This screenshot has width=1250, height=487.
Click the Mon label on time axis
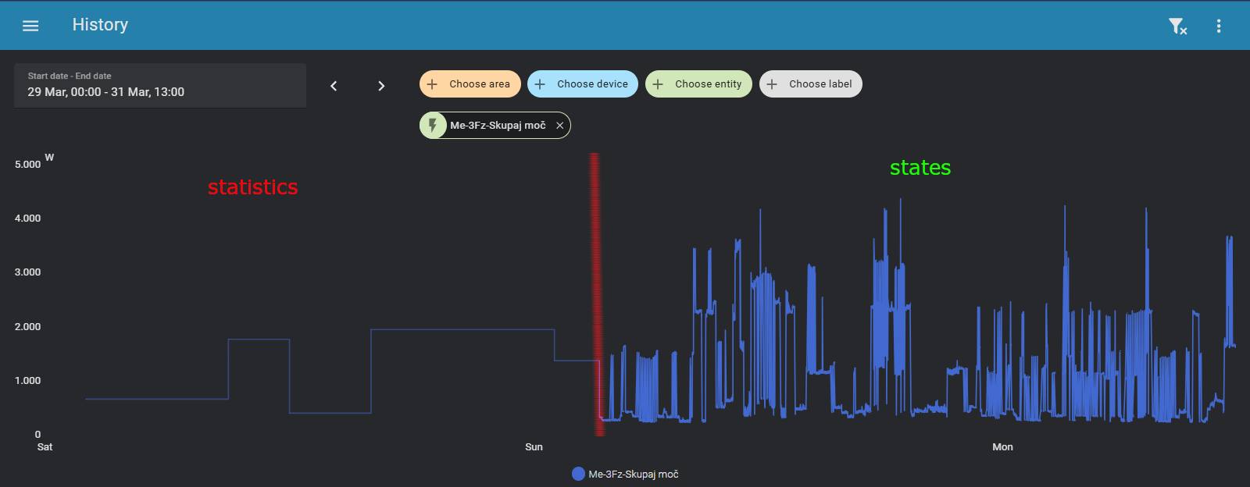point(1002,447)
